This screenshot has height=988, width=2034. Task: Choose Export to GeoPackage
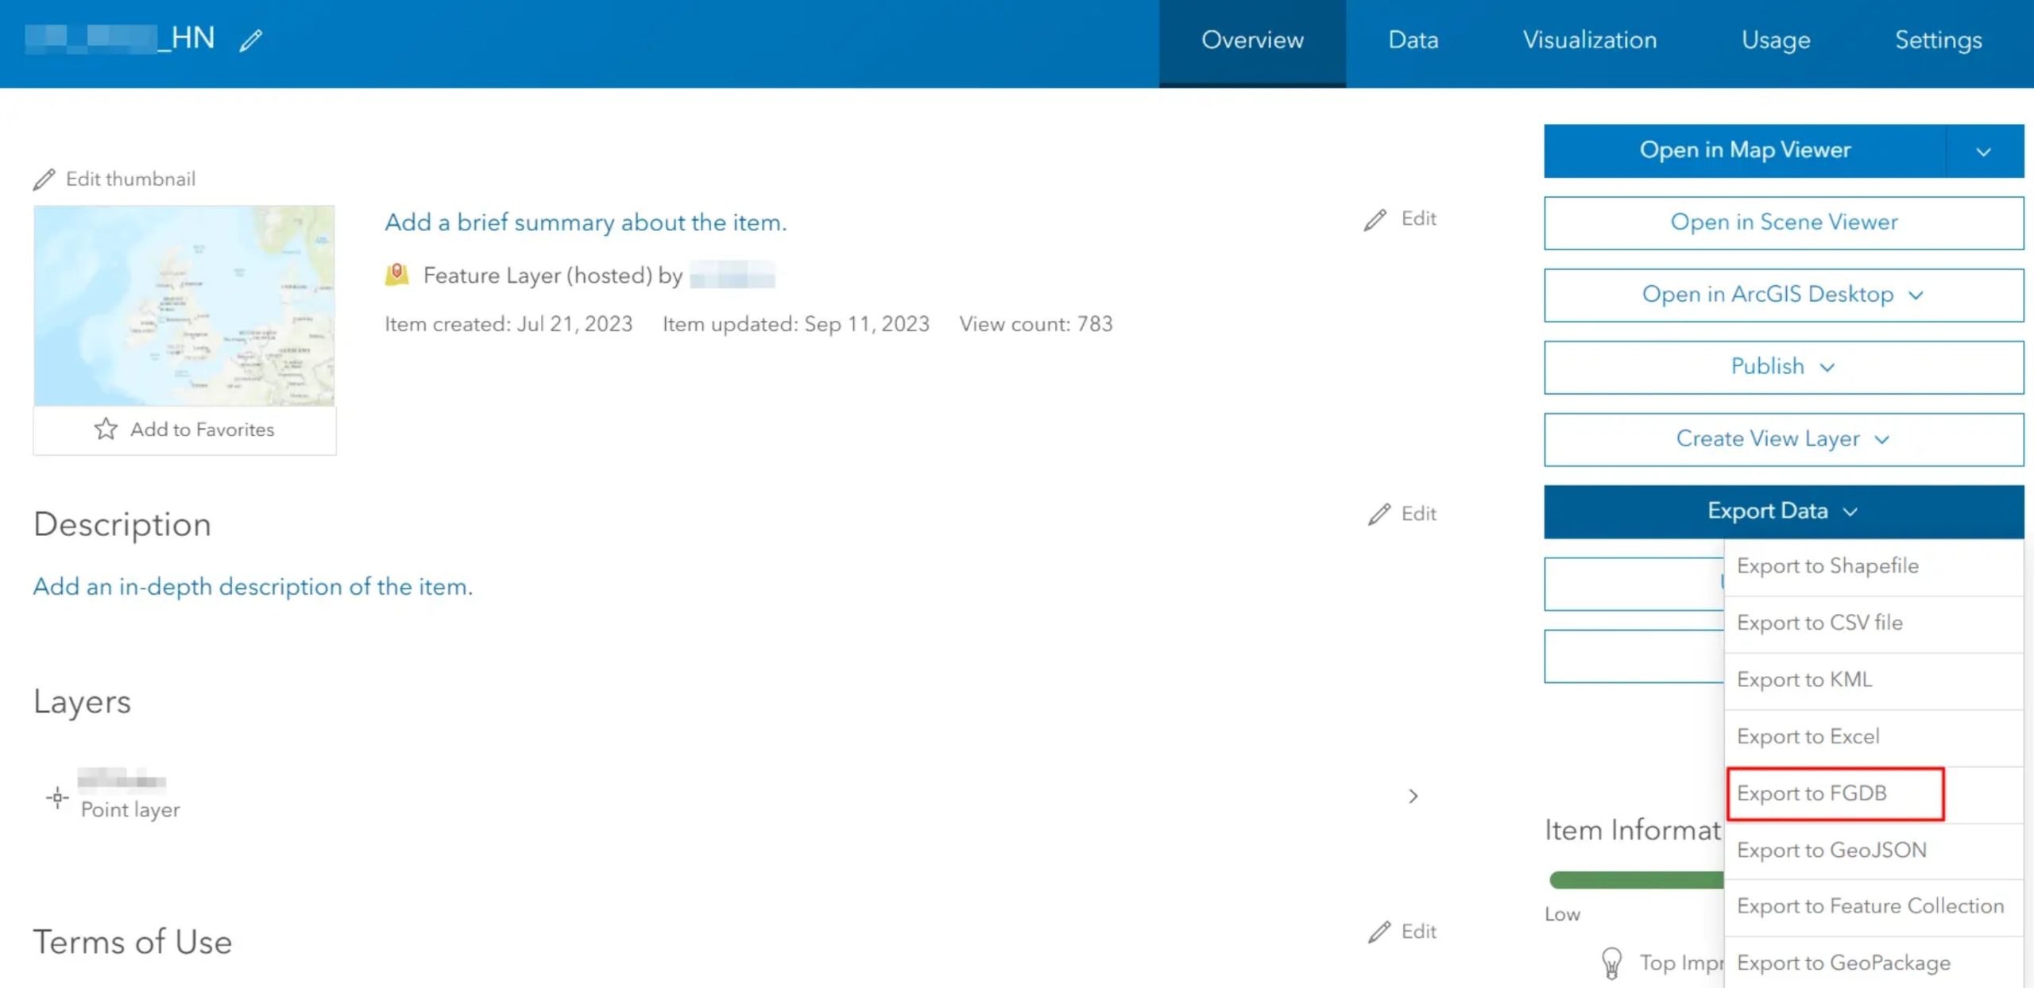[x=1874, y=963]
